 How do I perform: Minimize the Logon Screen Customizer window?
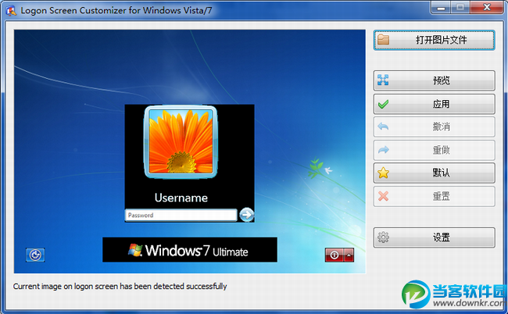(441, 8)
